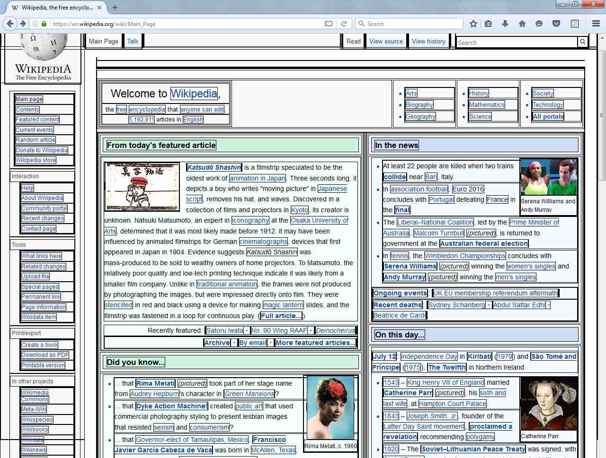This screenshot has height=458, width=606.
Task: Open the Wimbledon Championships news link
Action: [465, 256]
